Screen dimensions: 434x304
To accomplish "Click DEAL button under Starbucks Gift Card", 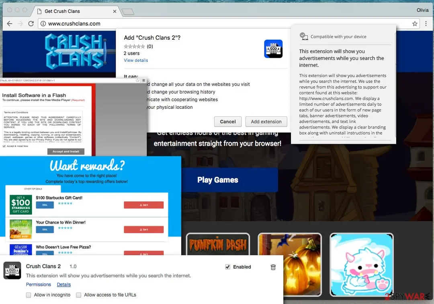I will pos(45,205).
